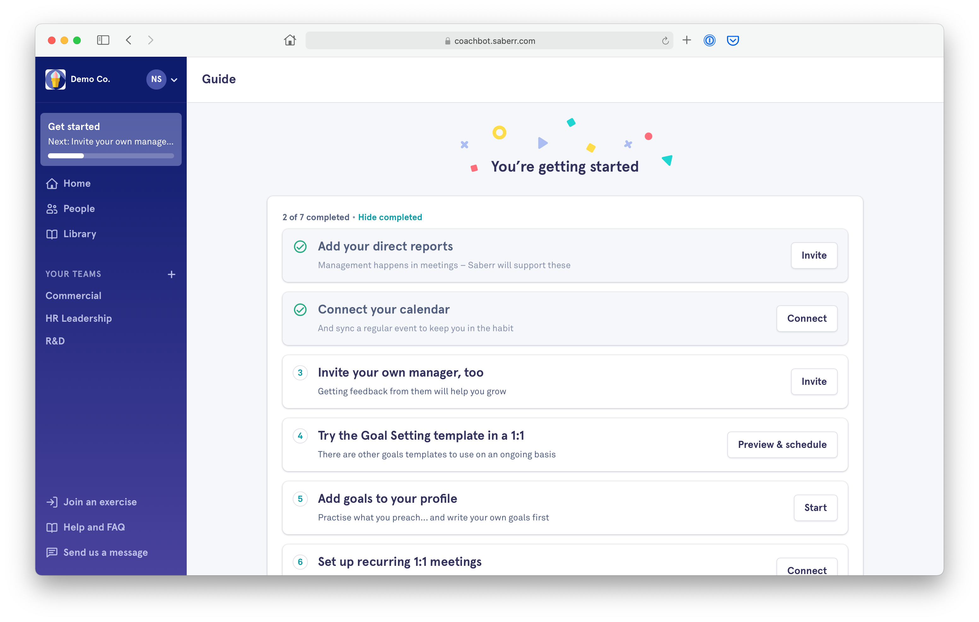Select the Commercial team
The width and height of the screenshot is (979, 622).
pos(73,296)
